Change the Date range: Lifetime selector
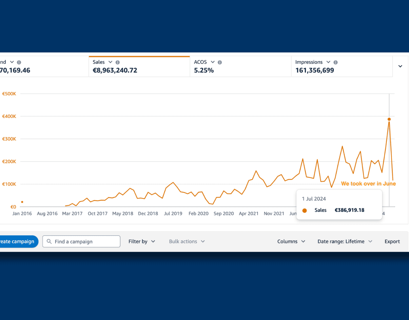 (x=345, y=241)
